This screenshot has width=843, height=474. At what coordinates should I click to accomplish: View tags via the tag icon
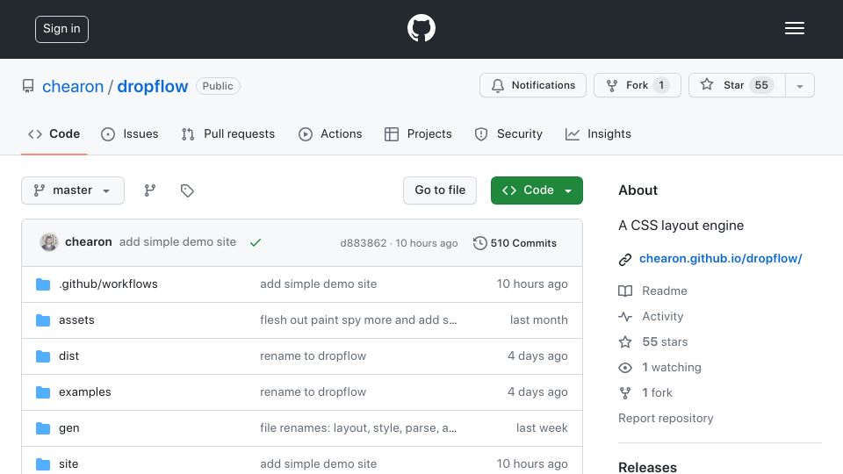[186, 190]
